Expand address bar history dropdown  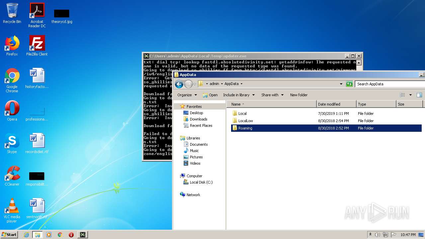point(341,84)
